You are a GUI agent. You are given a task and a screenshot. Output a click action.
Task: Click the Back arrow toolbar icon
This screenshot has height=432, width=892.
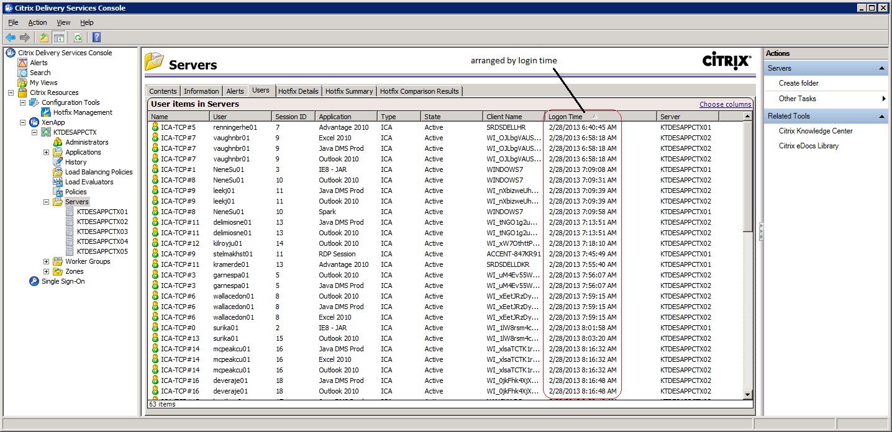tap(11, 38)
